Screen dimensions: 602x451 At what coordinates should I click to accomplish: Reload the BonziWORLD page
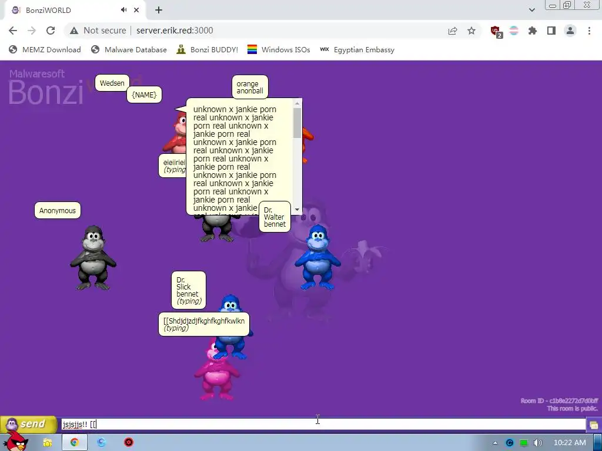point(51,31)
